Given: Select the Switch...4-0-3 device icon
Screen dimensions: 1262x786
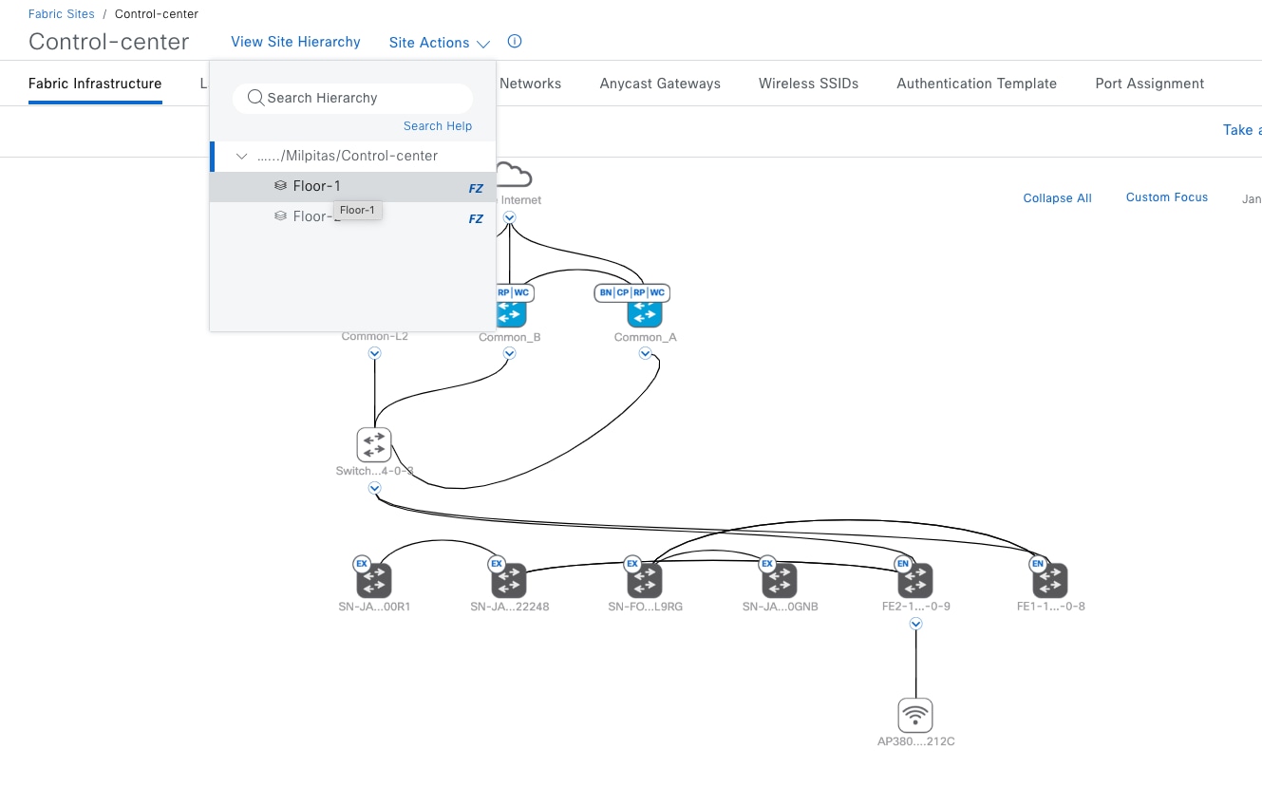Looking at the screenshot, I should click(373, 443).
